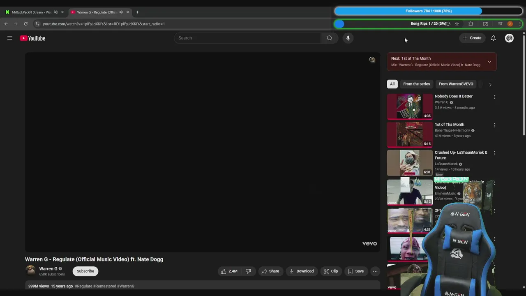This screenshot has width=526, height=296.
Task: Like the video with thumbs up
Action: point(229,271)
